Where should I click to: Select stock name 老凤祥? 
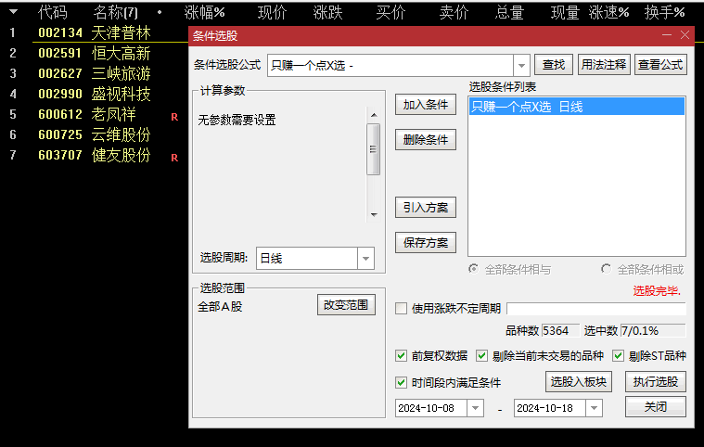tap(113, 114)
